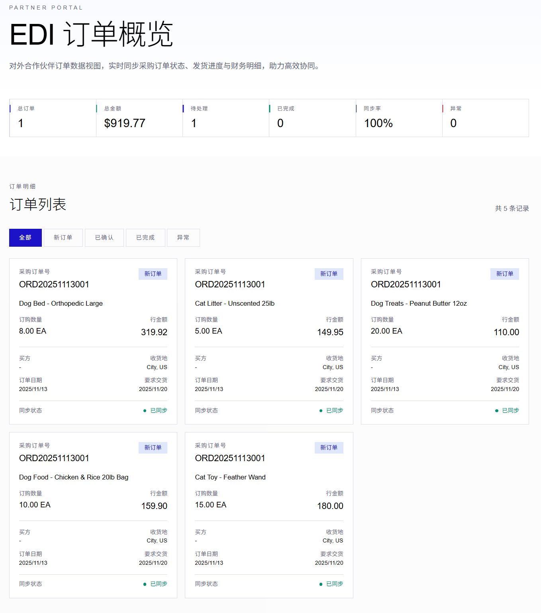Open the Cat Litter - Unscented 25lb card
The width and height of the screenshot is (541, 613).
coord(269,341)
